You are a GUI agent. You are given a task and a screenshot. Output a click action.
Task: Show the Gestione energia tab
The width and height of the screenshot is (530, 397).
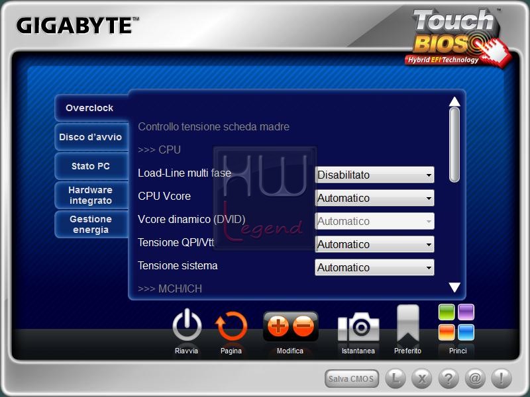[91, 224]
